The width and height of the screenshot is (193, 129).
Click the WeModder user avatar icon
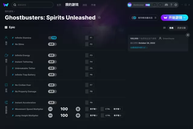pyautogui.click(x=130, y=5)
